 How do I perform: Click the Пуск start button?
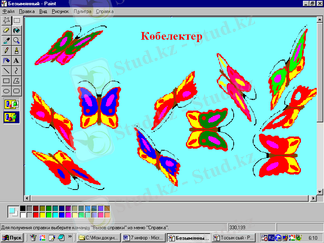point(13,238)
